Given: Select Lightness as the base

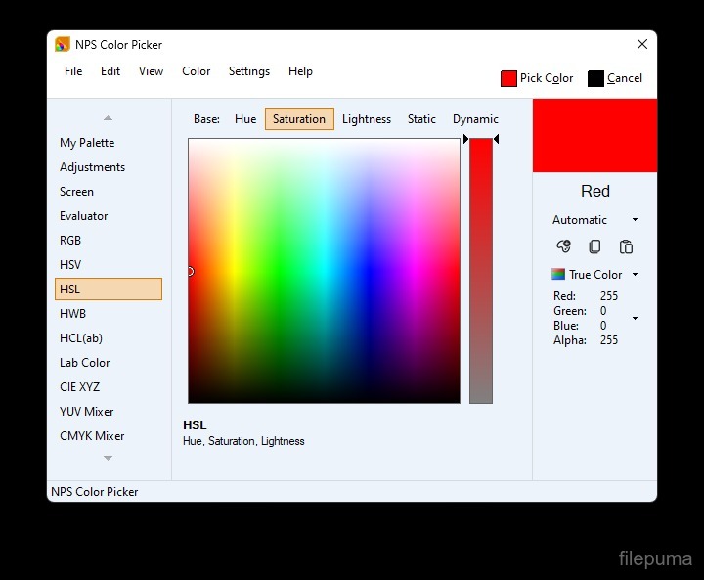Looking at the screenshot, I should pos(367,119).
